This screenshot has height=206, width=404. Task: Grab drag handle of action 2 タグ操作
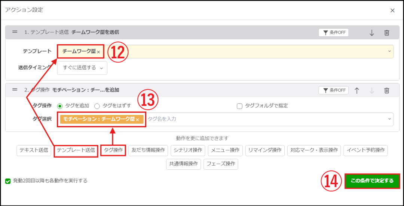click(15, 90)
